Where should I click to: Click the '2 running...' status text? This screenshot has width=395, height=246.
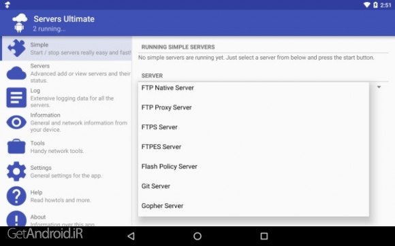click(49, 29)
